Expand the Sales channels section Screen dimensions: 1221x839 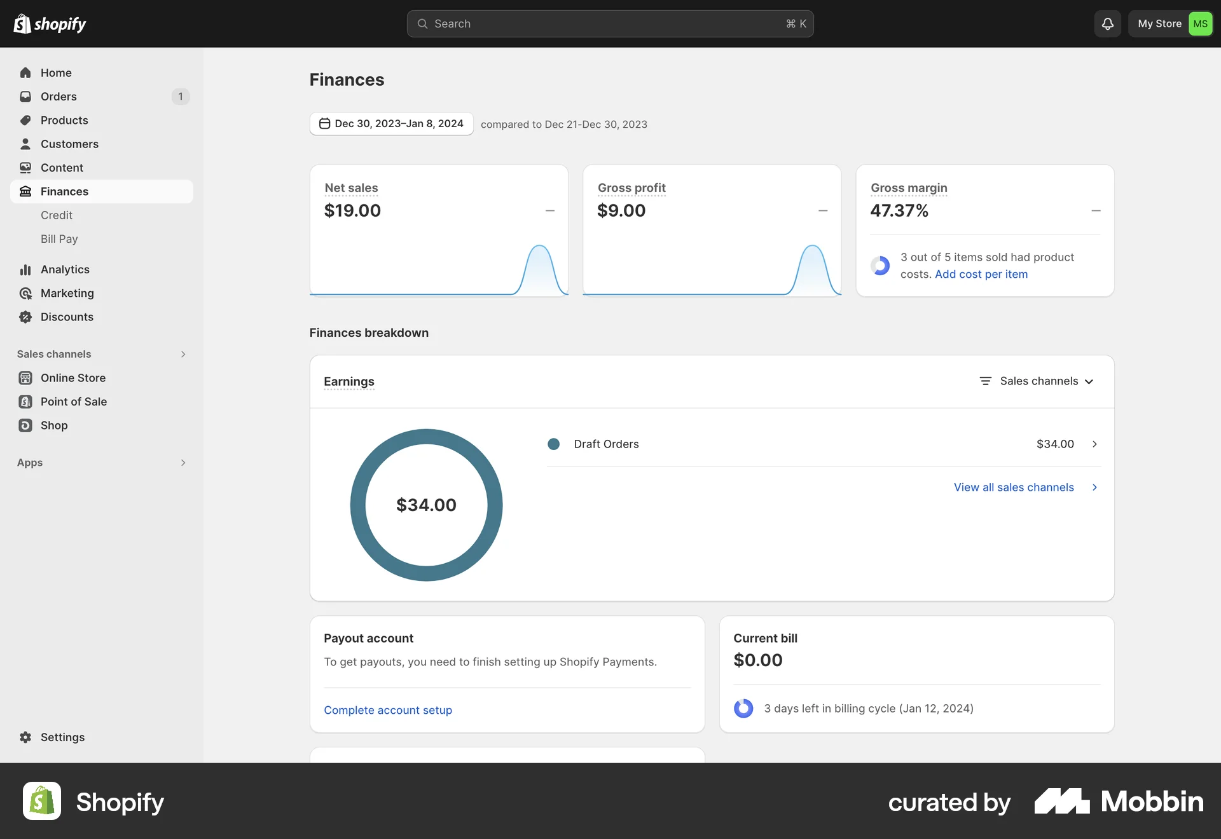[x=183, y=354]
